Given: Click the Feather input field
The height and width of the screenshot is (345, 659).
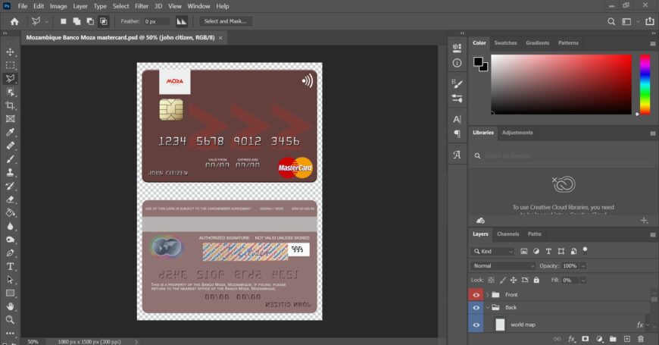Looking at the screenshot, I should tap(156, 21).
